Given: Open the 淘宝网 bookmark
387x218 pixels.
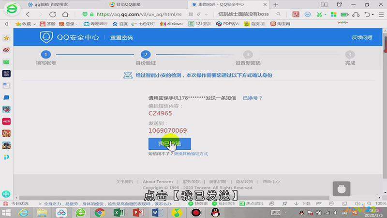Looking at the screenshot, I should pos(280,24).
